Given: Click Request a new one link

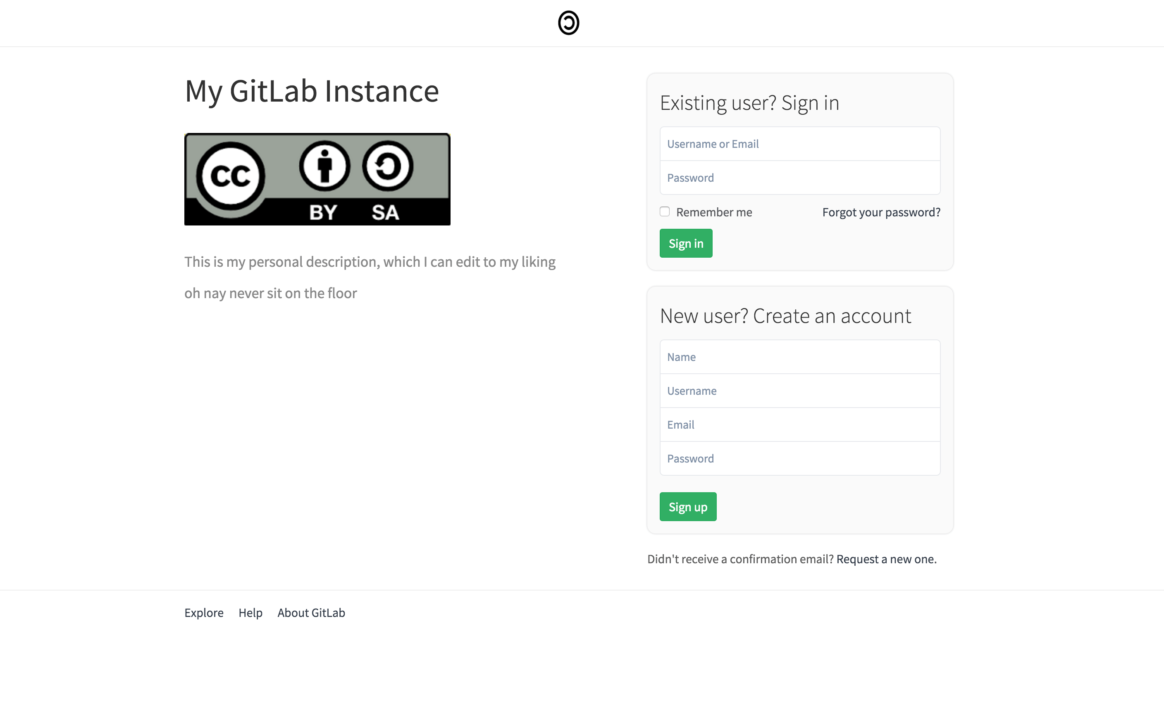Looking at the screenshot, I should point(885,559).
